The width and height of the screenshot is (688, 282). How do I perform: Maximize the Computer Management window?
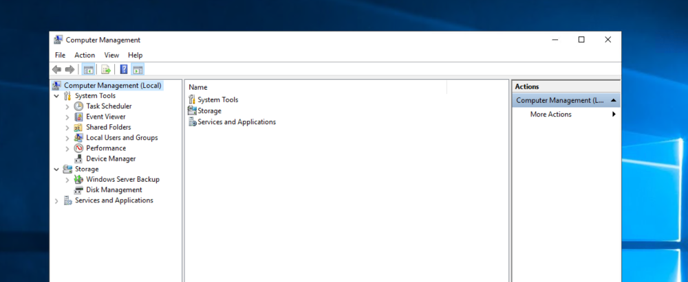[x=581, y=40]
